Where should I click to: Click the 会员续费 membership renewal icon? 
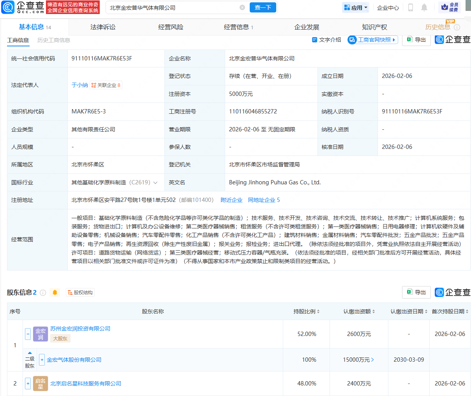point(452,7)
